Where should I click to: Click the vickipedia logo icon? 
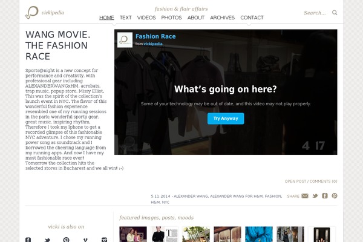pyautogui.click(x=31, y=13)
